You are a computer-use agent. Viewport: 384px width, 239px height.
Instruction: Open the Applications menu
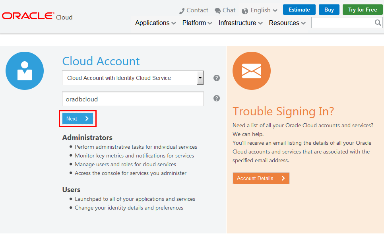[x=155, y=23]
